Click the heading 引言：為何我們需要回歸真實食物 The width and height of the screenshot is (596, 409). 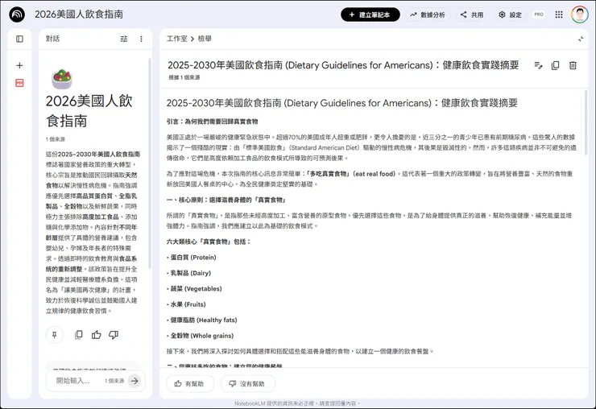(x=212, y=122)
